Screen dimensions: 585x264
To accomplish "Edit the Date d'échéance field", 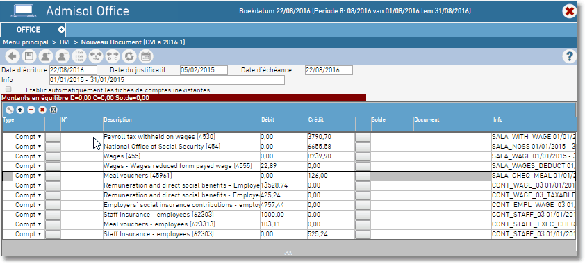I will (329, 69).
